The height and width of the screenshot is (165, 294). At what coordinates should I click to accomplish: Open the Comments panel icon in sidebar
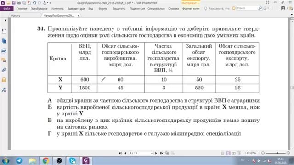4,60
